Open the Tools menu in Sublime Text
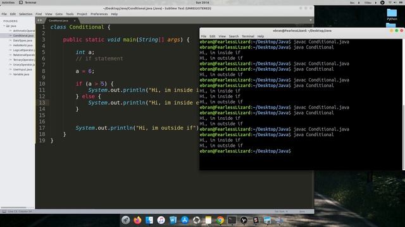405x227 pixels. coord(70,14)
